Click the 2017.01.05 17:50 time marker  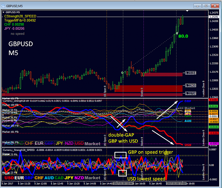point(176,184)
